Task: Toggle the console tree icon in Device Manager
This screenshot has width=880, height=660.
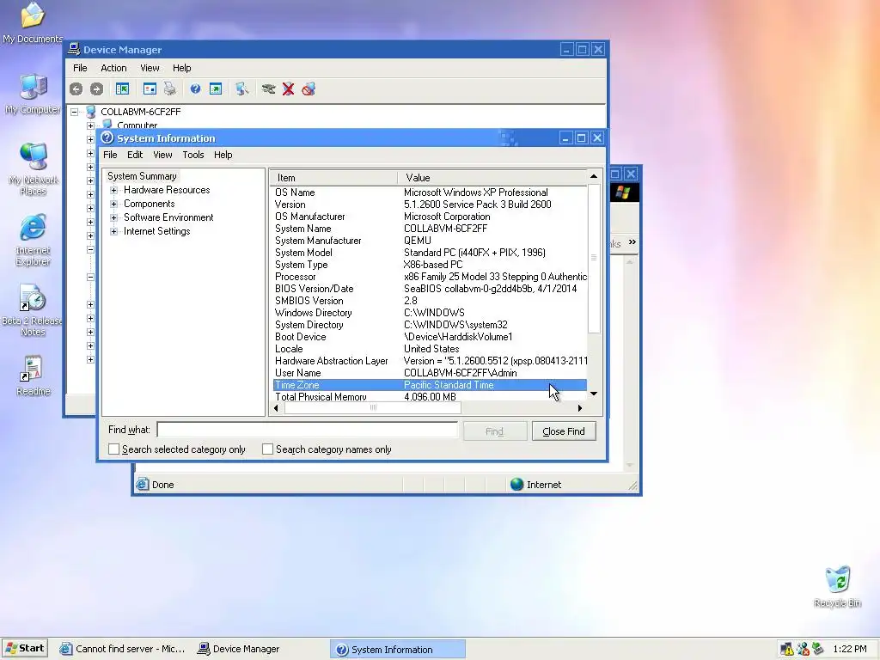Action: (x=122, y=89)
